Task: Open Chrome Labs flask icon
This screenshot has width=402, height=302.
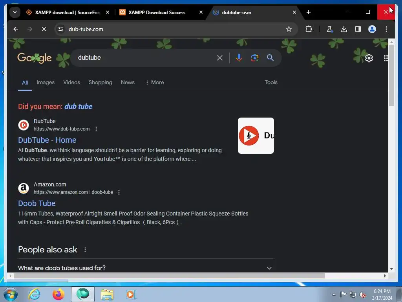Action: 330,29
